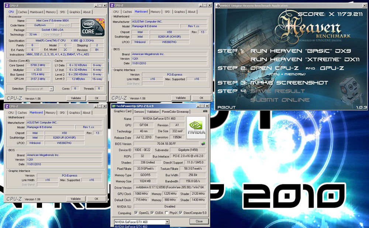Click Validate in top-middle CPU-Z window
Image resolution: width=369 pixels, height=228 pixels.
[181, 98]
